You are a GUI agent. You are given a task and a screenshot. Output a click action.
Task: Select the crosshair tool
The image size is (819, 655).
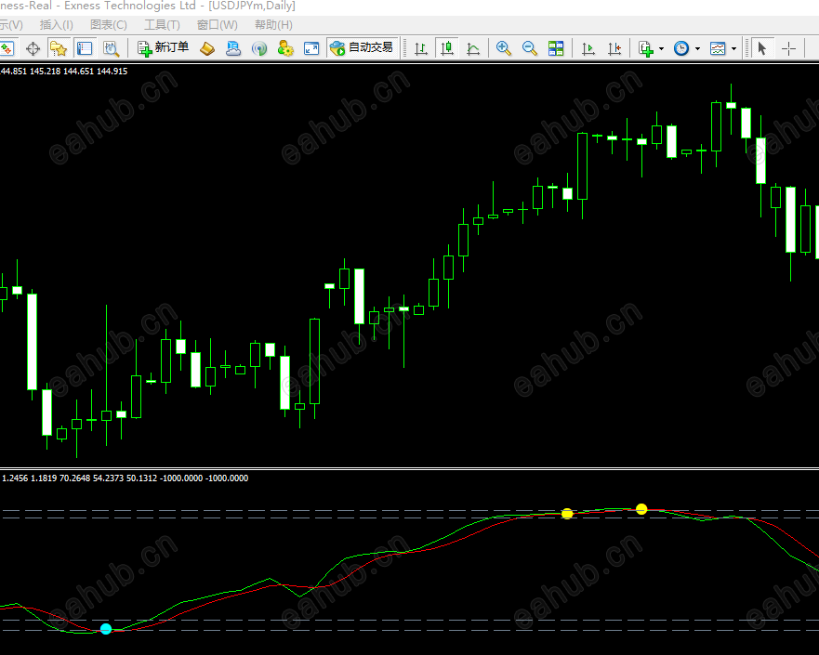(788, 48)
